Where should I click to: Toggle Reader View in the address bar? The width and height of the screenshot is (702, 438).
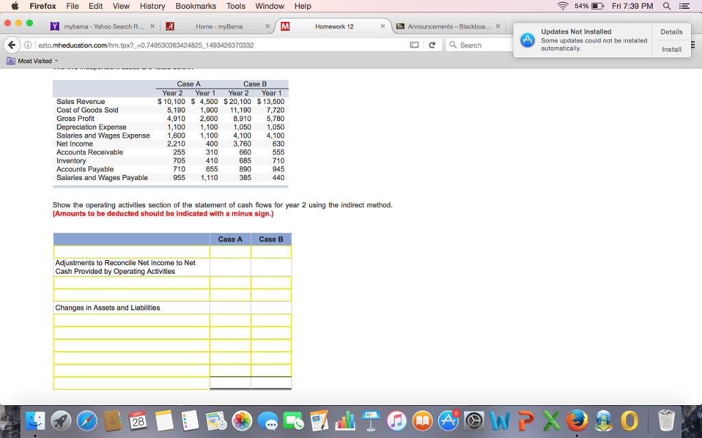coord(413,45)
